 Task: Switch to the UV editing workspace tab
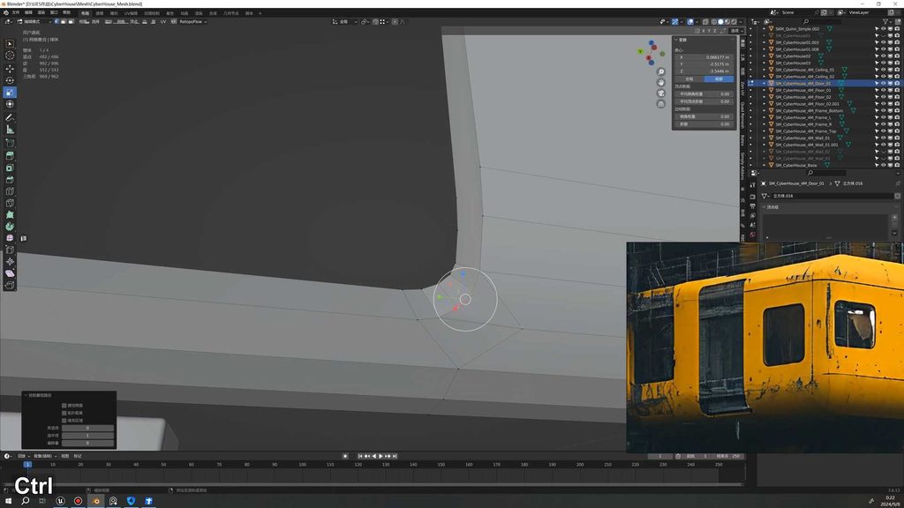pyautogui.click(x=131, y=12)
